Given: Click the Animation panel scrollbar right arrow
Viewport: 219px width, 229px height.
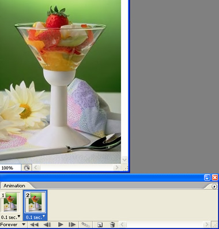Looking at the screenshot, I should tap(206, 224).
